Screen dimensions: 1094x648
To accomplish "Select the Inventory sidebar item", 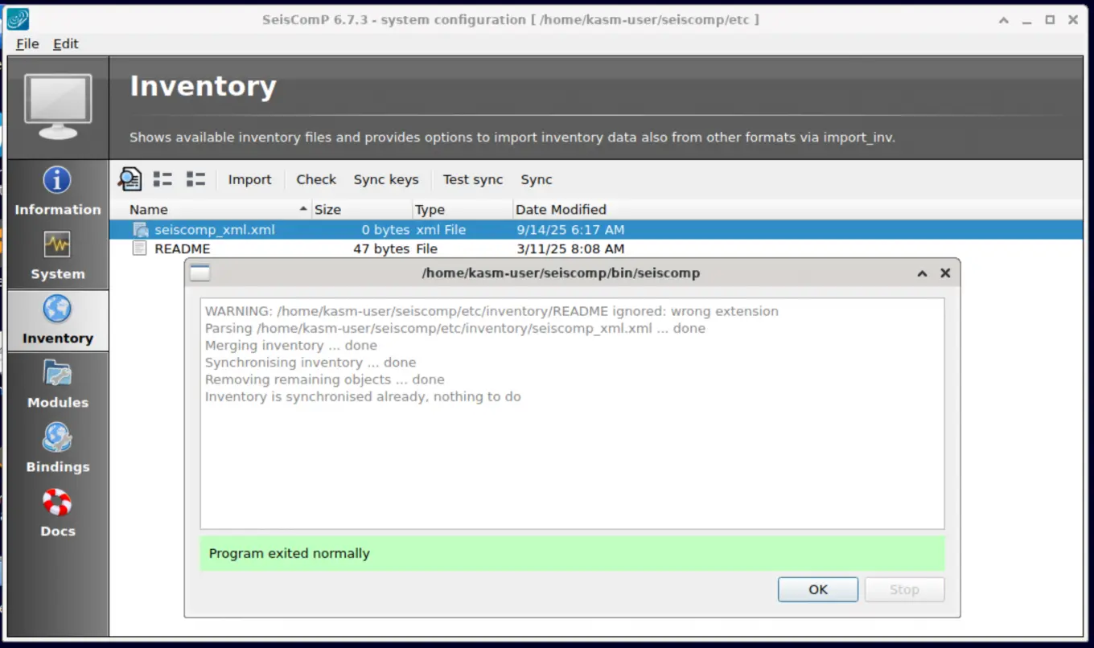I will click(57, 321).
